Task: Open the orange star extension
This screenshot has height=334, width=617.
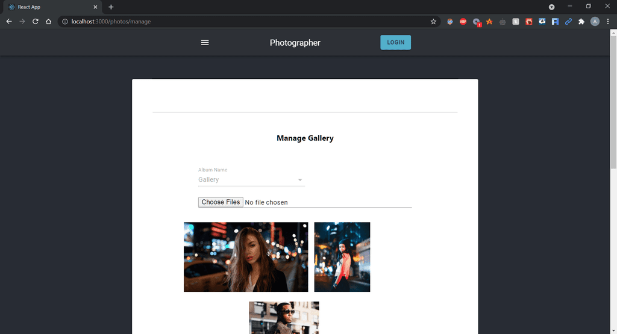Action: [x=489, y=22]
